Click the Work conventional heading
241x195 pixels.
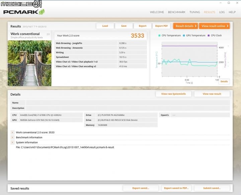(25, 34)
